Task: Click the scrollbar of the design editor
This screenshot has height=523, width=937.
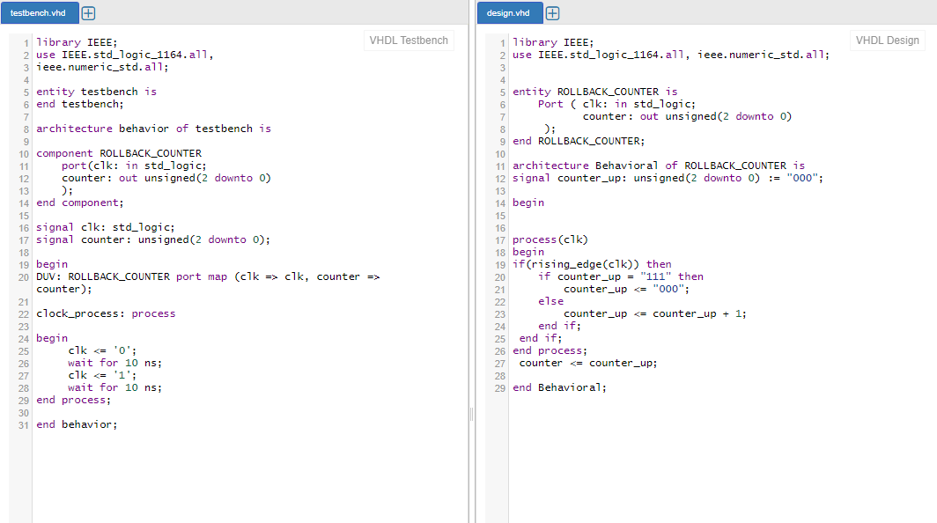Action: pyautogui.click(x=932, y=264)
